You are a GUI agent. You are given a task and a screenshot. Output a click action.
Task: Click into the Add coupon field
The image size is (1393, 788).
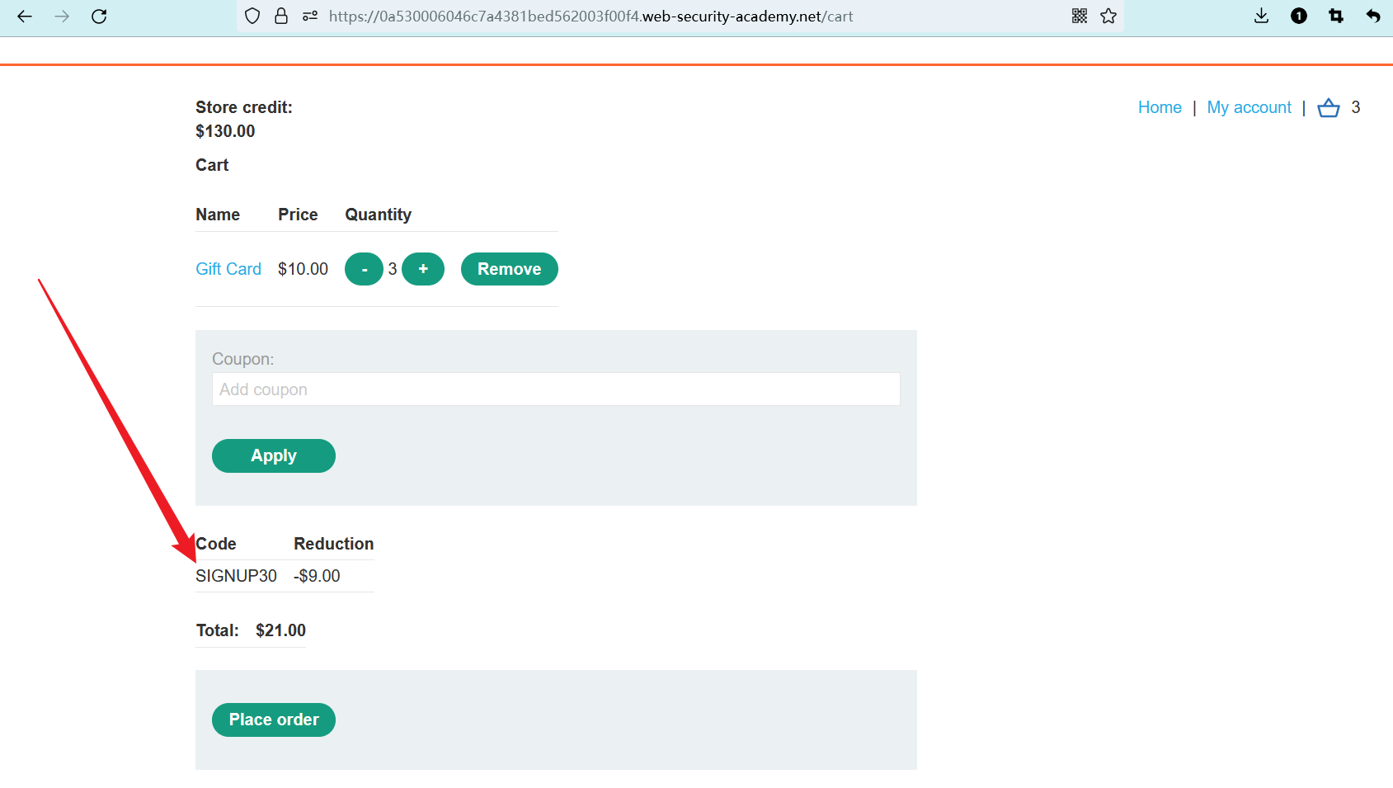click(556, 389)
